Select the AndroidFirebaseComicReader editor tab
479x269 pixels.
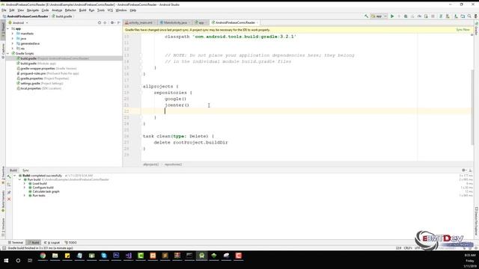[235, 22]
